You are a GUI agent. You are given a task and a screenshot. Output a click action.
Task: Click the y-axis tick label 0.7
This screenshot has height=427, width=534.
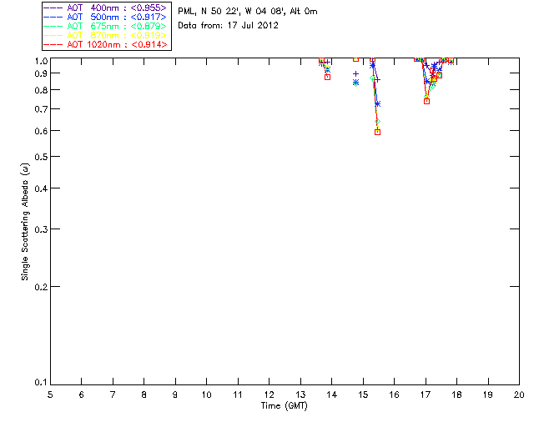click(41, 109)
